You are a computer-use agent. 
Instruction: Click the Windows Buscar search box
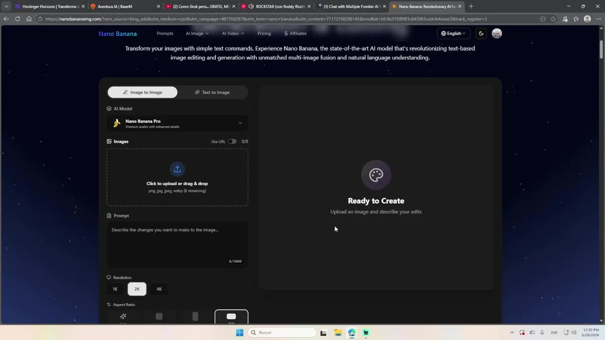(x=282, y=332)
